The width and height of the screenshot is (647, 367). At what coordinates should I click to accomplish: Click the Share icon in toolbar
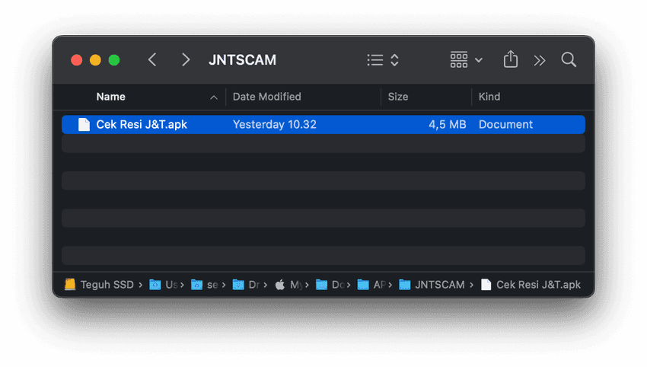[x=511, y=59]
